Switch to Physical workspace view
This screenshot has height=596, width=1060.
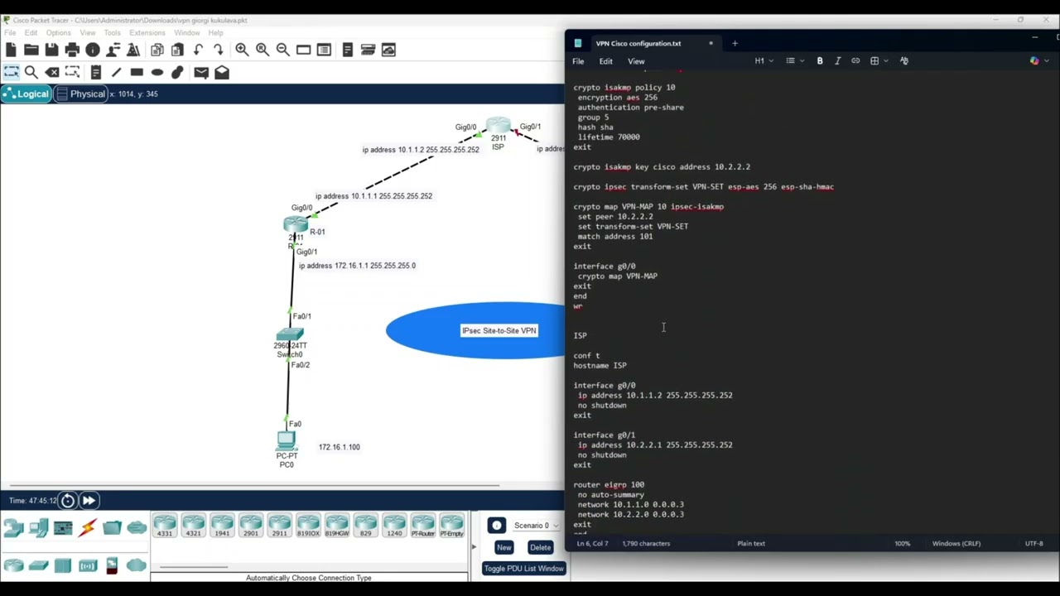(81, 94)
